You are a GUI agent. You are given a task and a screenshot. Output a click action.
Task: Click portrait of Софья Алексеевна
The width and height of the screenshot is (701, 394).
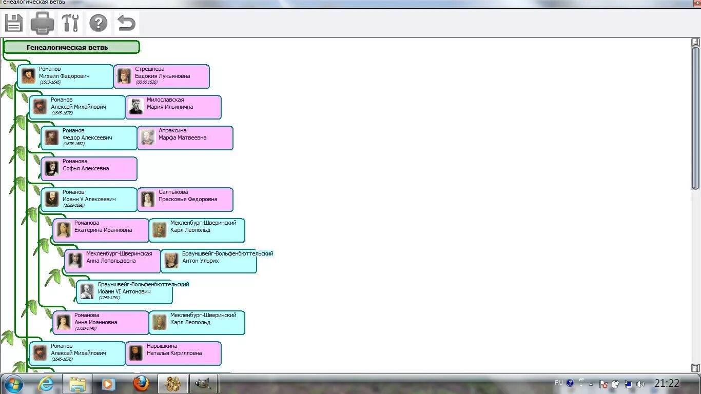click(52, 168)
